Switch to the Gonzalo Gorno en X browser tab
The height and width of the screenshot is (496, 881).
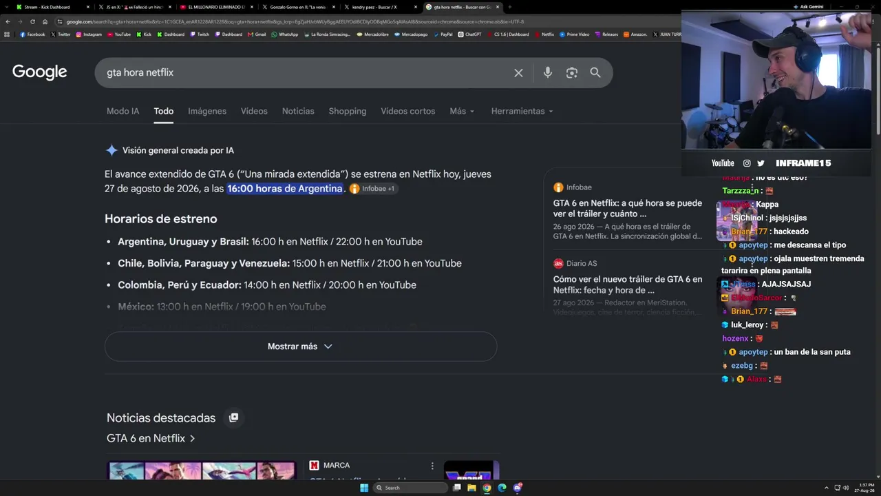[297, 7]
